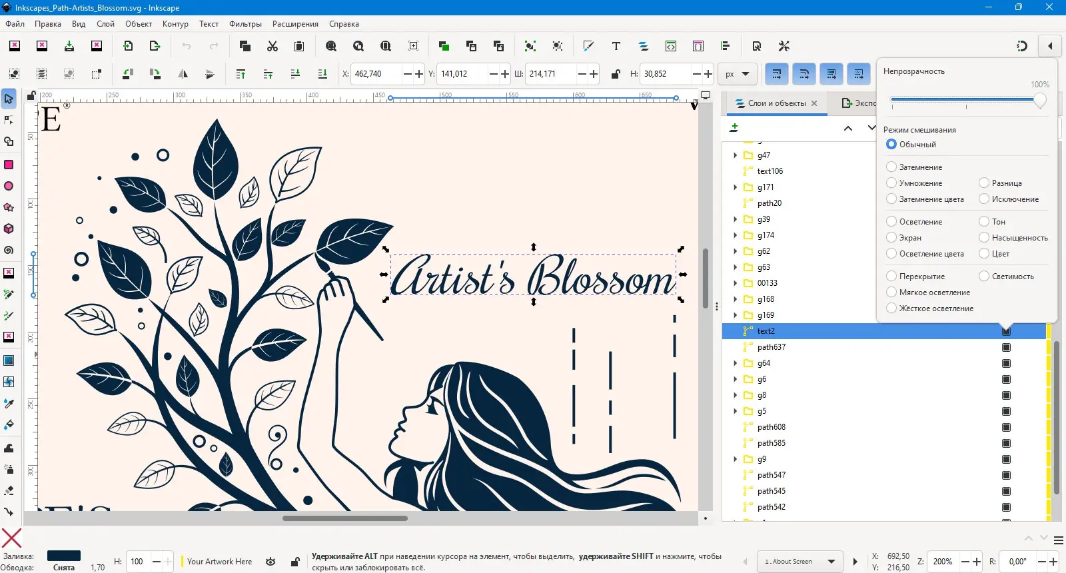Click the dark blue fill color swatch
The width and height of the screenshot is (1066, 573).
pyautogui.click(x=64, y=556)
